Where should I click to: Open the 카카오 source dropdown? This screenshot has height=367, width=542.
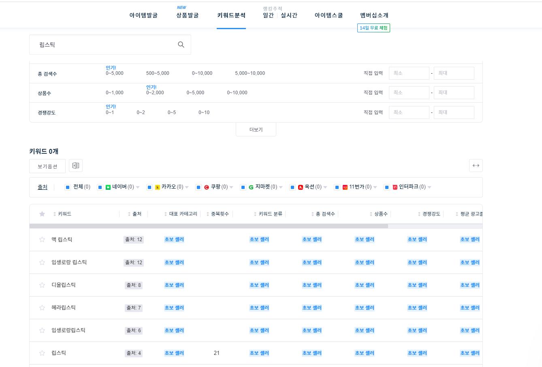click(187, 187)
